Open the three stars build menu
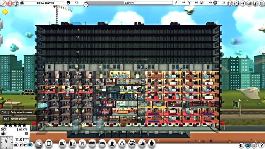The width and height of the screenshot is (265, 149). click(122, 143)
